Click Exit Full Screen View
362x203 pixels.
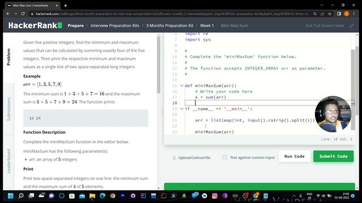[325, 25]
